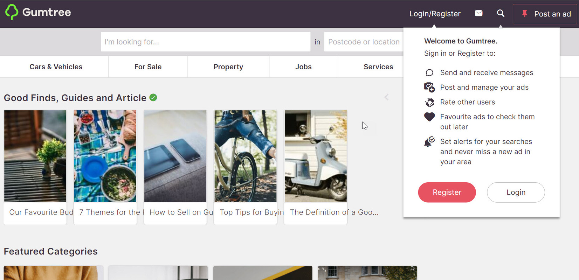579x280 pixels.
Task: Open the messages envelope icon
Action: coord(478,13)
